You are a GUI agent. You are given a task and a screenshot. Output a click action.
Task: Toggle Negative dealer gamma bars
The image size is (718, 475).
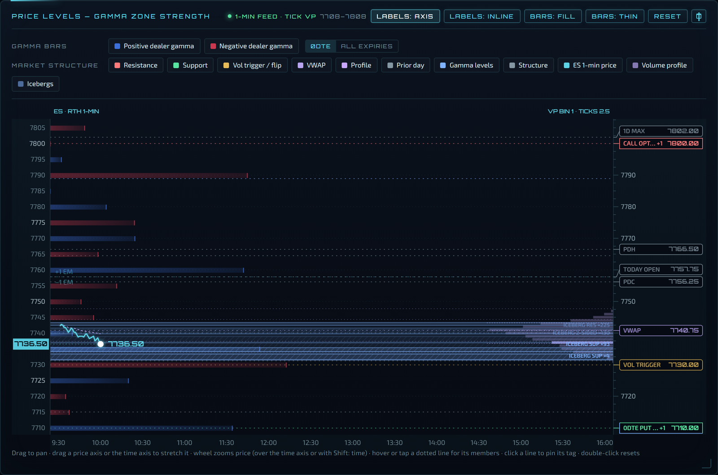251,46
